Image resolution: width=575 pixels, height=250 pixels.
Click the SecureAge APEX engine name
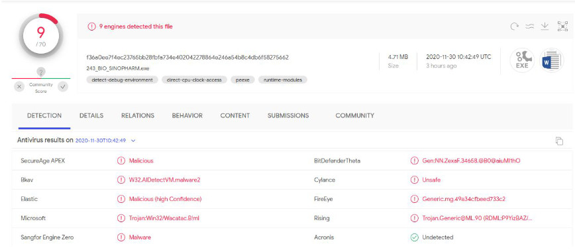[x=43, y=160]
